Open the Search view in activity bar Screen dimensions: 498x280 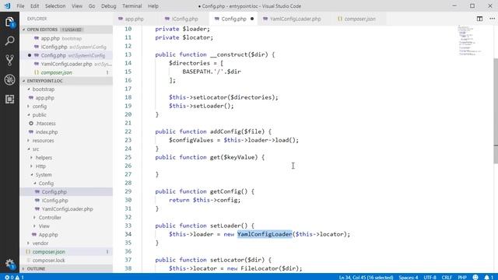[9, 41]
